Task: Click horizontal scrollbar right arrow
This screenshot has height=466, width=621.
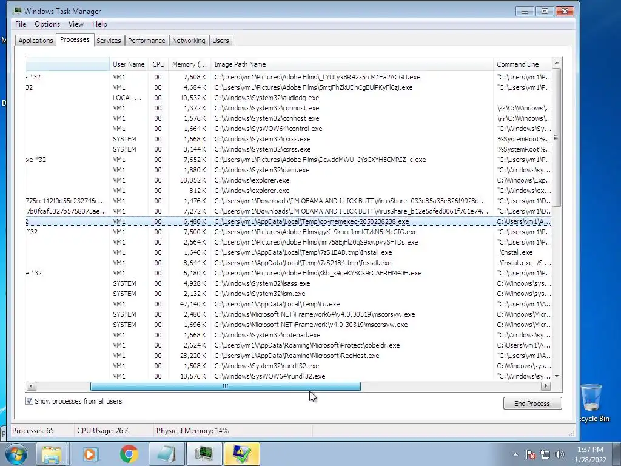Action: click(x=546, y=386)
